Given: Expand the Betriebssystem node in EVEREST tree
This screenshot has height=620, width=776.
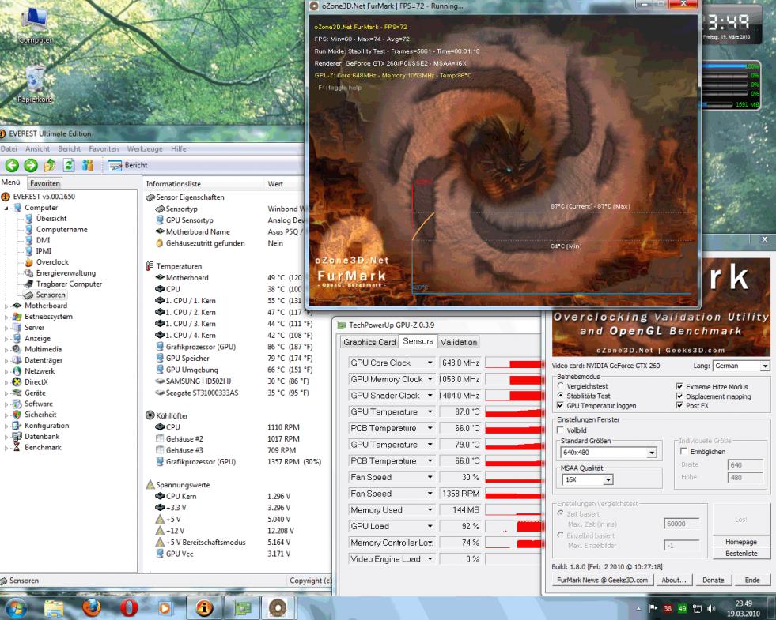Looking at the screenshot, I should (6, 318).
